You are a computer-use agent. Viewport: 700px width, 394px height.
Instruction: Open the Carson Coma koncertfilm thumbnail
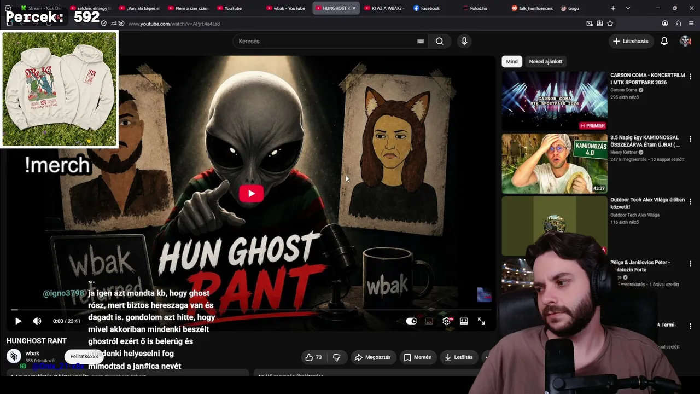555,101
